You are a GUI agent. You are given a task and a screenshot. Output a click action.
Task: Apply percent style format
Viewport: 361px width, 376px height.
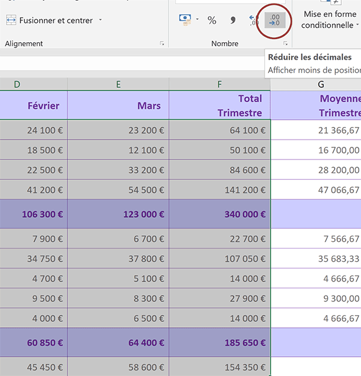coord(212,20)
